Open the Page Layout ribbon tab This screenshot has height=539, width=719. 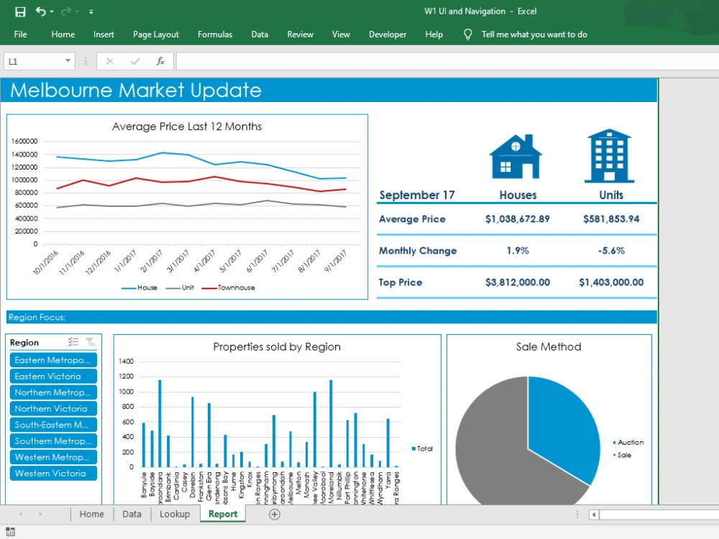[x=156, y=34]
